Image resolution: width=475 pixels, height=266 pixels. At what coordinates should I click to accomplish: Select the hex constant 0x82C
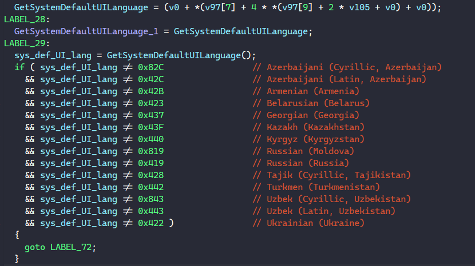click(x=151, y=67)
